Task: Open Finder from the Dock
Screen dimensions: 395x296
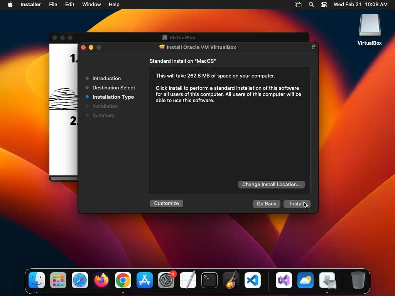Action: 37,280
